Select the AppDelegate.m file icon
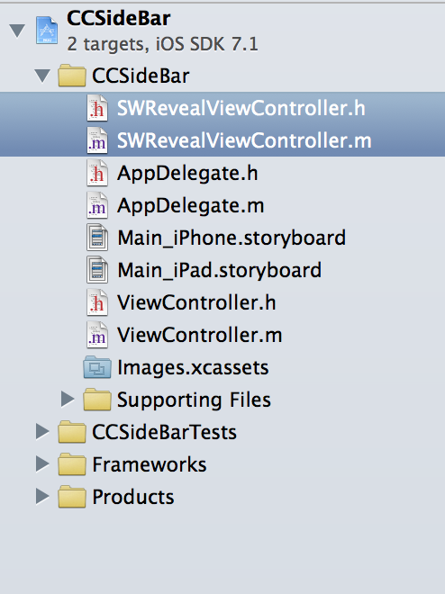 click(97, 205)
